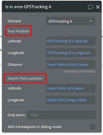The width and height of the screenshot is (103, 135).
Task: Click the show documentation link
Action: point(79,71)
